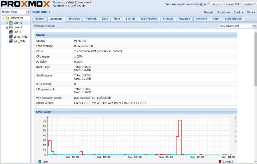Click the red iowait legend swatch
Image resolution: width=257 pixels, height=164 pixels.
tap(220, 161)
